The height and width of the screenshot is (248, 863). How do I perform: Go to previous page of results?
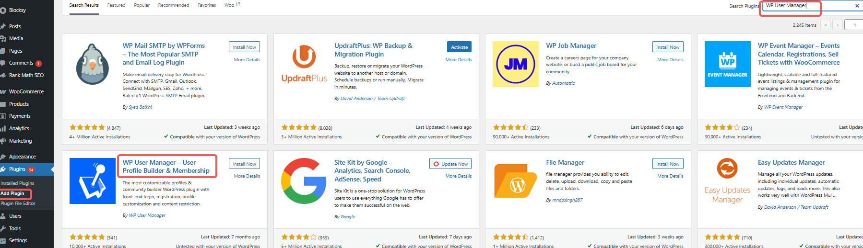838,25
